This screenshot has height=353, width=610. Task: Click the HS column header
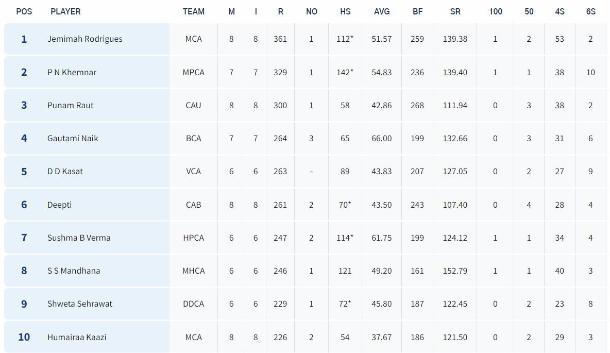click(345, 11)
